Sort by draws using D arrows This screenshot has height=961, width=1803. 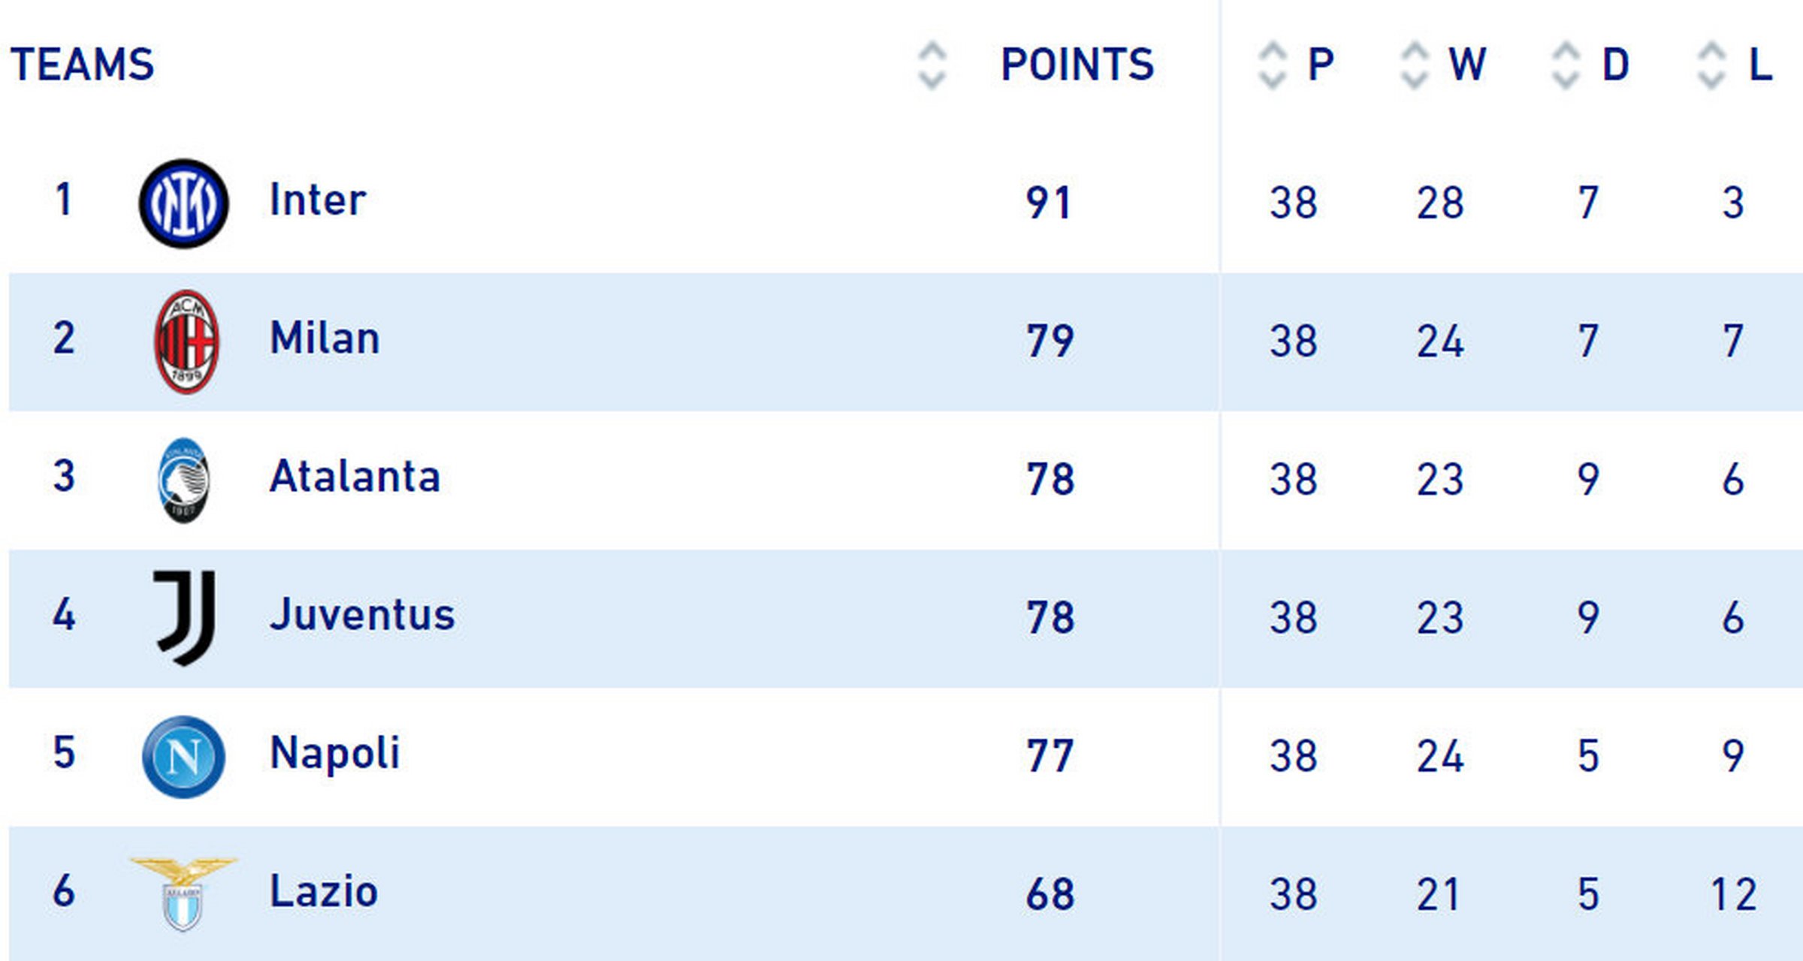[1565, 66]
